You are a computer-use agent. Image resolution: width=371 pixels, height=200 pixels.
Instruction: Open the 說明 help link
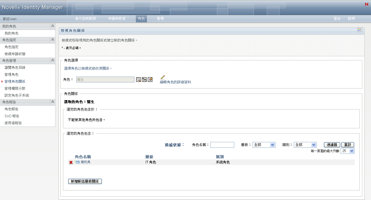point(351,19)
